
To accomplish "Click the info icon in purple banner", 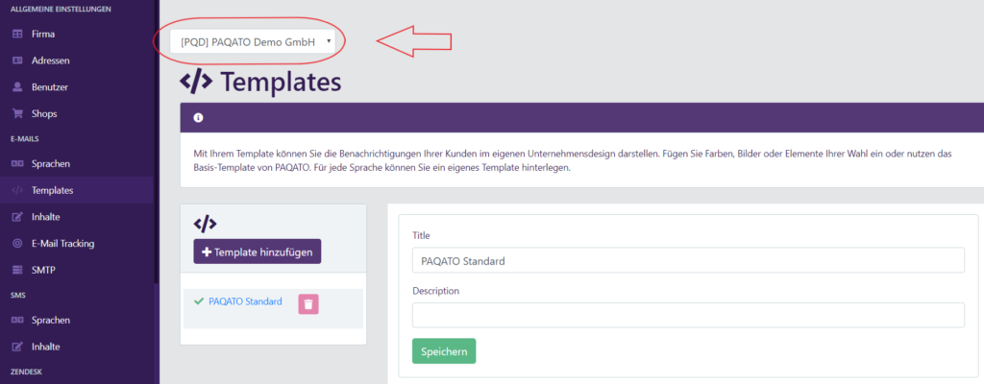I will (x=198, y=117).
